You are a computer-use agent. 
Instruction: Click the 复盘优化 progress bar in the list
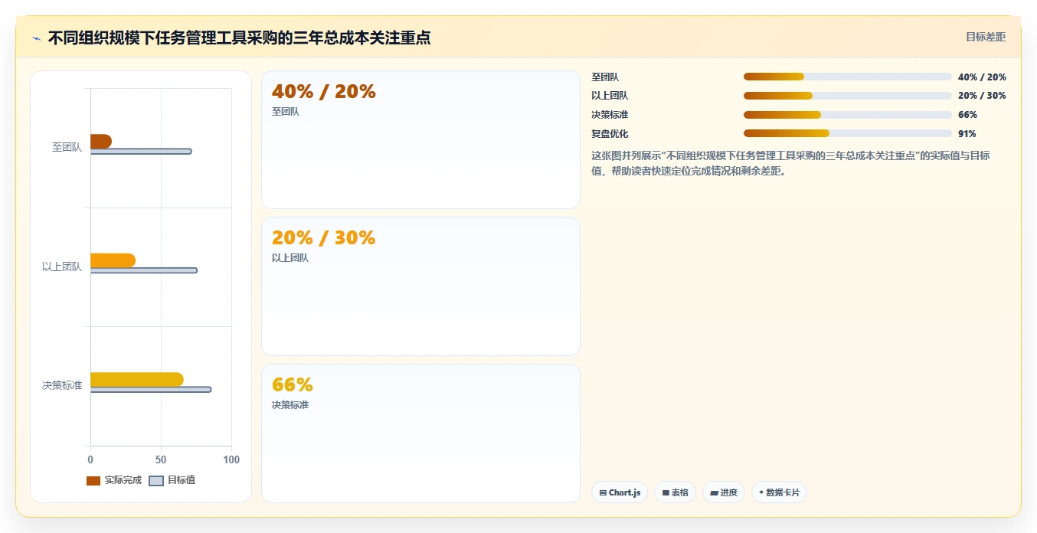coord(847,133)
